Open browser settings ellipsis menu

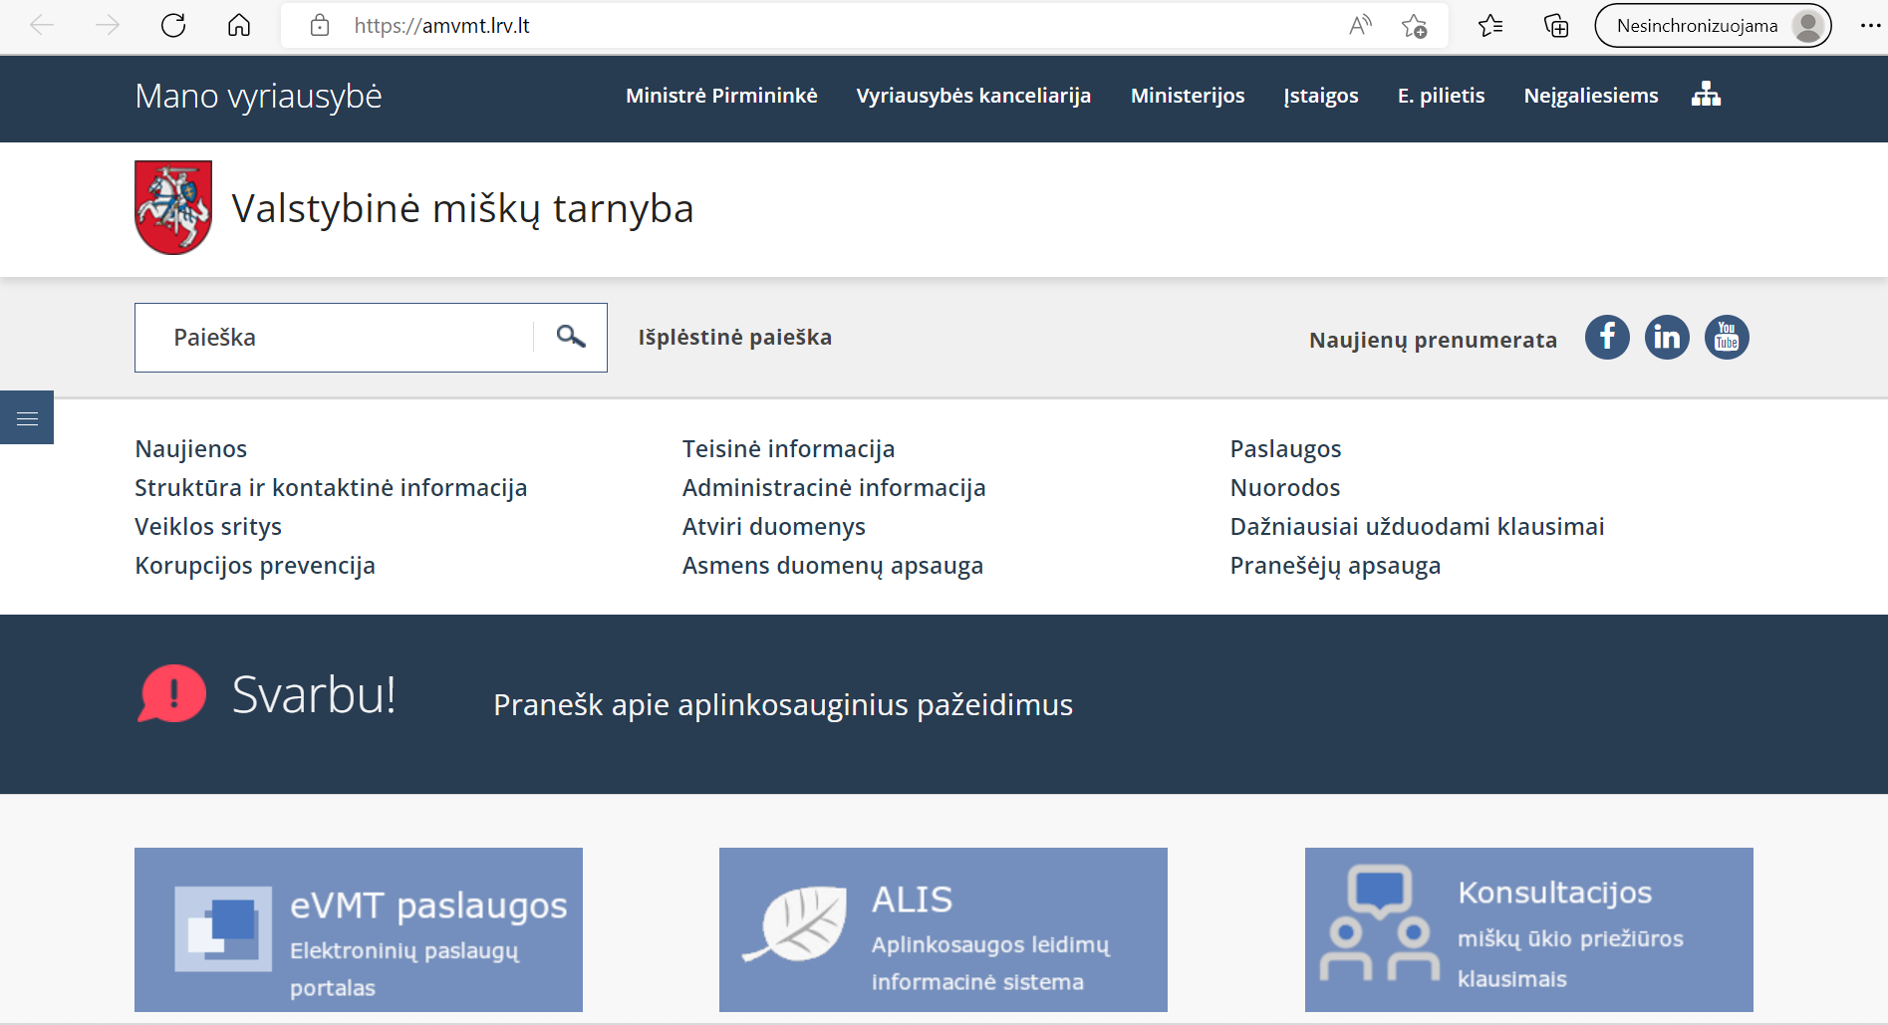pyautogui.click(x=1870, y=26)
